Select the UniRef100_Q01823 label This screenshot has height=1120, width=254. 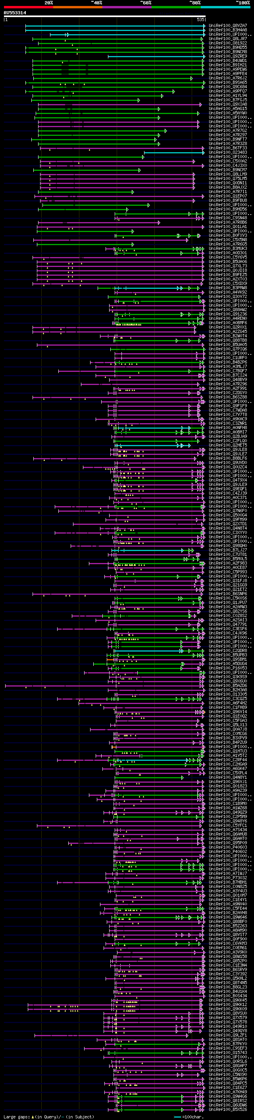[x=227, y=787]
